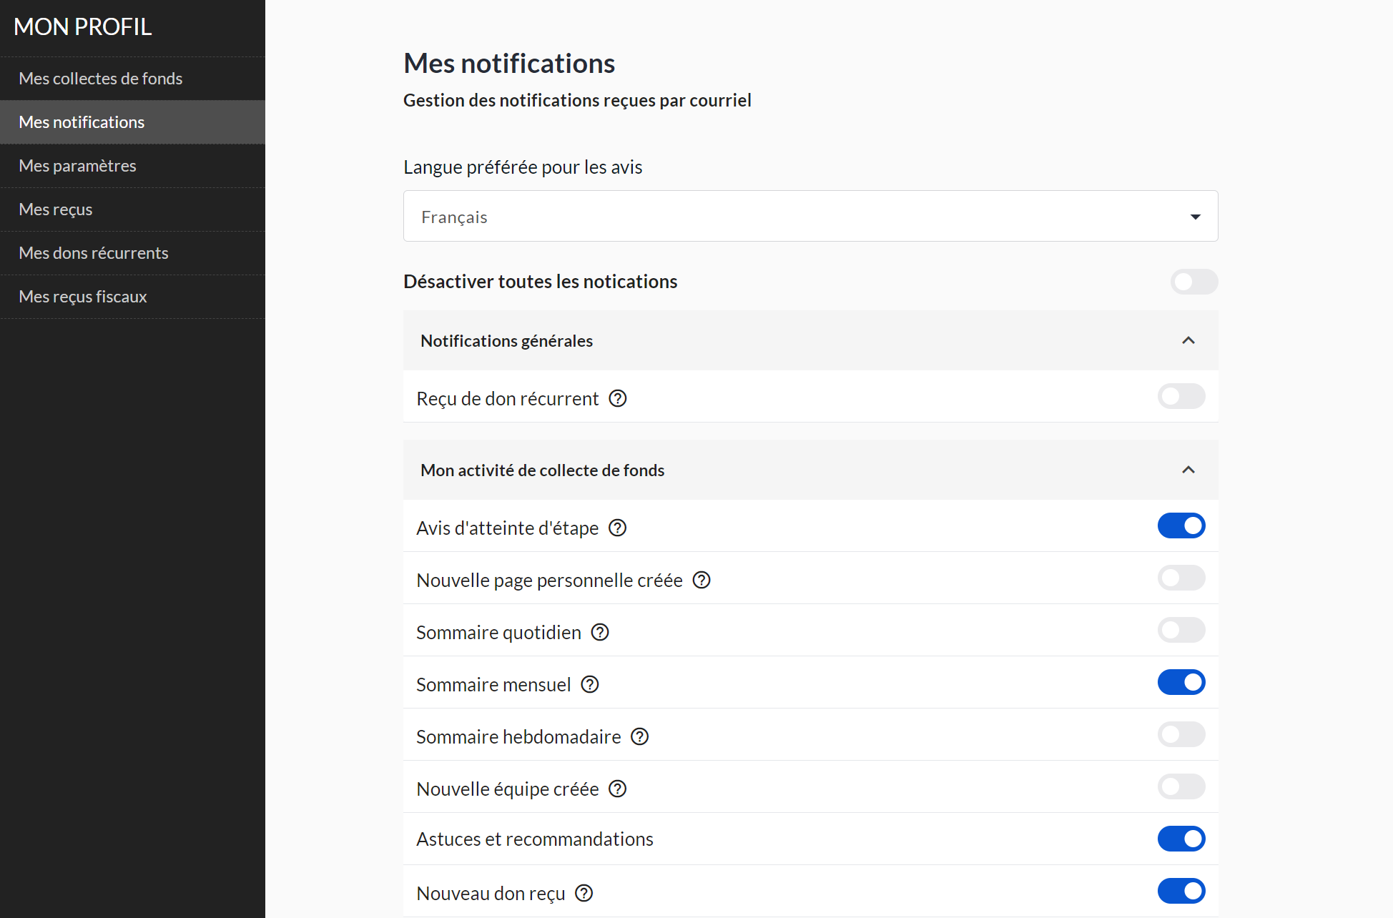Collapse the Notifications générales section
Viewport: 1393px width, 918px height.
point(1188,340)
